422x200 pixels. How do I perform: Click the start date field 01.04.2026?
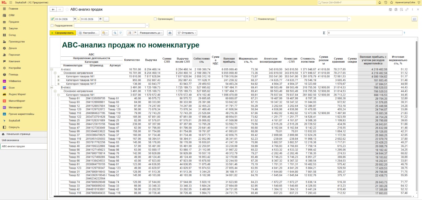64,19
